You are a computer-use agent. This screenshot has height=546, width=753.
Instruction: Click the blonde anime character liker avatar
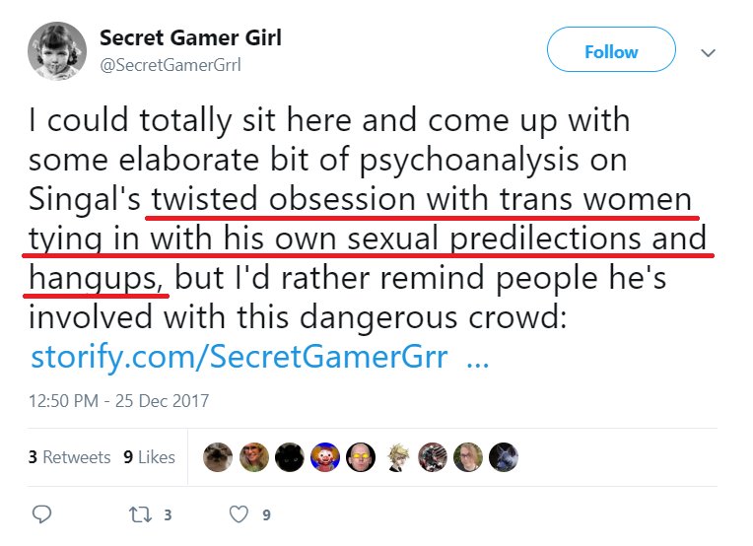pyautogui.click(x=396, y=456)
